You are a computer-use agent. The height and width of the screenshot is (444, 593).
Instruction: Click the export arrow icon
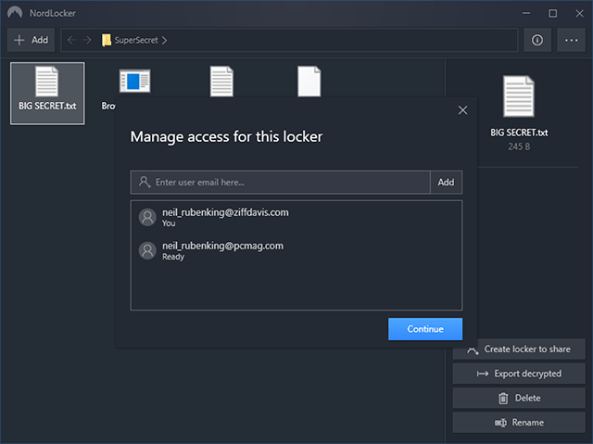tap(482, 374)
